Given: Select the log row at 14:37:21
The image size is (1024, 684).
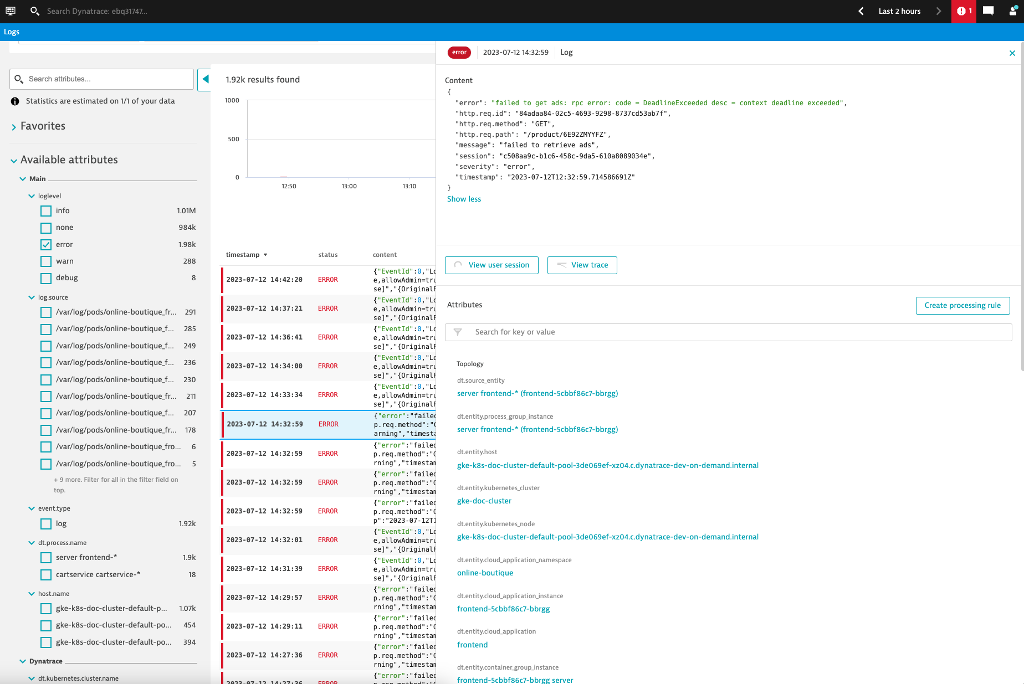Looking at the screenshot, I should [x=329, y=309].
